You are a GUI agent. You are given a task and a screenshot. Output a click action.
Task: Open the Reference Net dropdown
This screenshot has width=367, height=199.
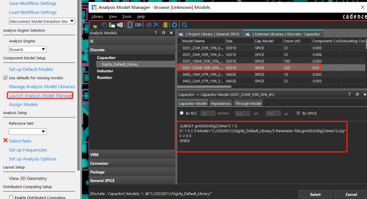[28, 131]
